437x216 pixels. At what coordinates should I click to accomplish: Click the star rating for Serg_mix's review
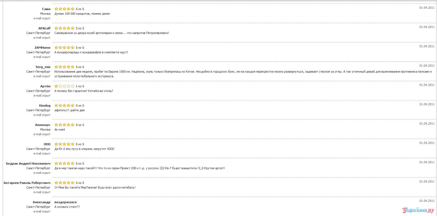click(64, 67)
